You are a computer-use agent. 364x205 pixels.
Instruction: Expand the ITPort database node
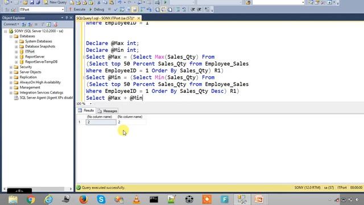point(16,52)
